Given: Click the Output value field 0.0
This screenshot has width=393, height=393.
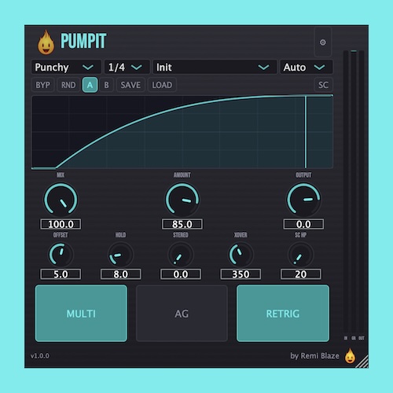Looking at the screenshot, I should pos(303,224).
